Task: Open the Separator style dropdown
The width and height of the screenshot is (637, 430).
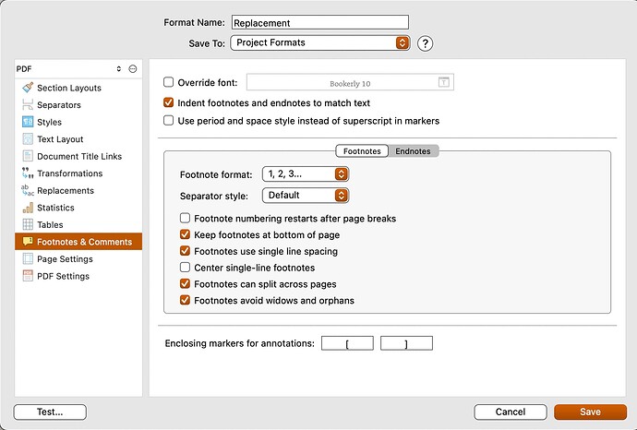Action: point(306,196)
